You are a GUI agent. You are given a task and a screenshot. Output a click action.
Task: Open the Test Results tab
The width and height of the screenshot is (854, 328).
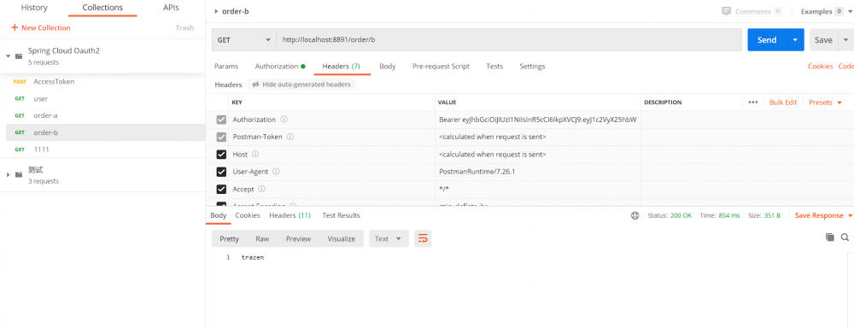pyautogui.click(x=341, y=215)
